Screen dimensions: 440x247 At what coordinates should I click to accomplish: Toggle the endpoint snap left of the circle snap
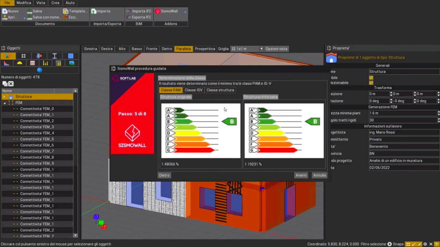419,244
